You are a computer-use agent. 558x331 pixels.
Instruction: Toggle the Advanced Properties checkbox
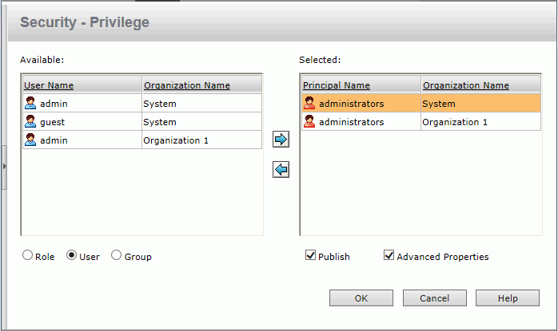(x=389, y=255)
